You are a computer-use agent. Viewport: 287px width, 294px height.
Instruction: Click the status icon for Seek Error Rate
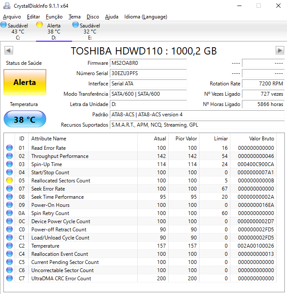9,188
